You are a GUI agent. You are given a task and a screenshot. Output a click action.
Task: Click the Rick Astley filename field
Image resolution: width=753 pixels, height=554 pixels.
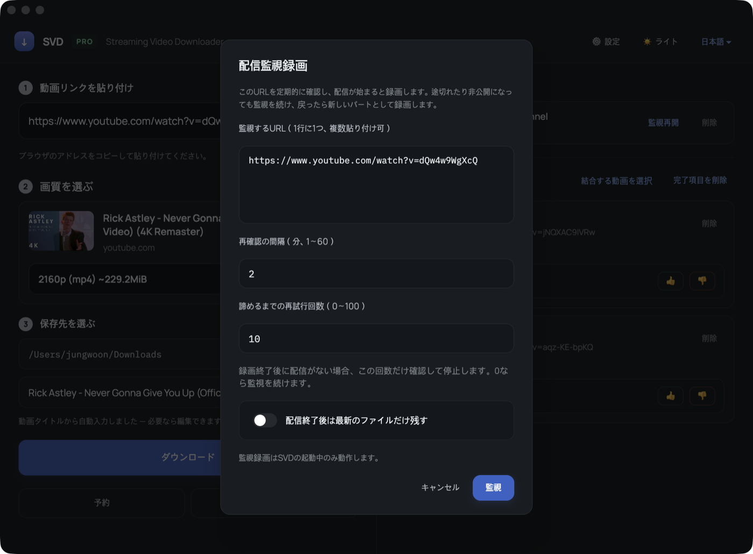pyautogui.click(x=120, y=393)
